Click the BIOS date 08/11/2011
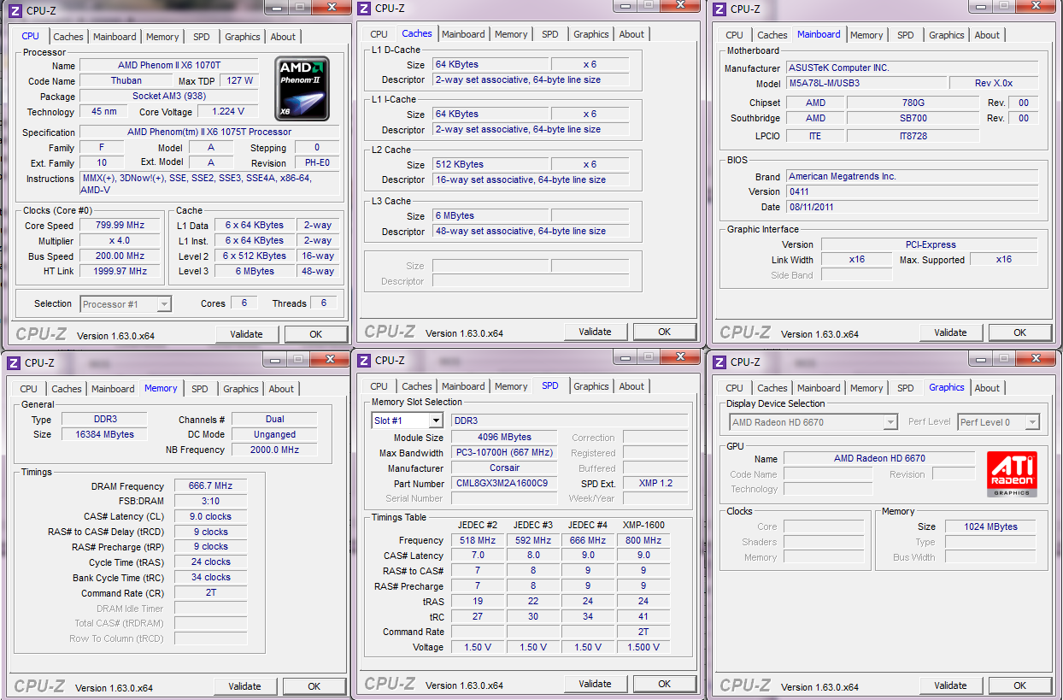The width and height of the screenshot is (1063, 700). [x=912, y=207]
